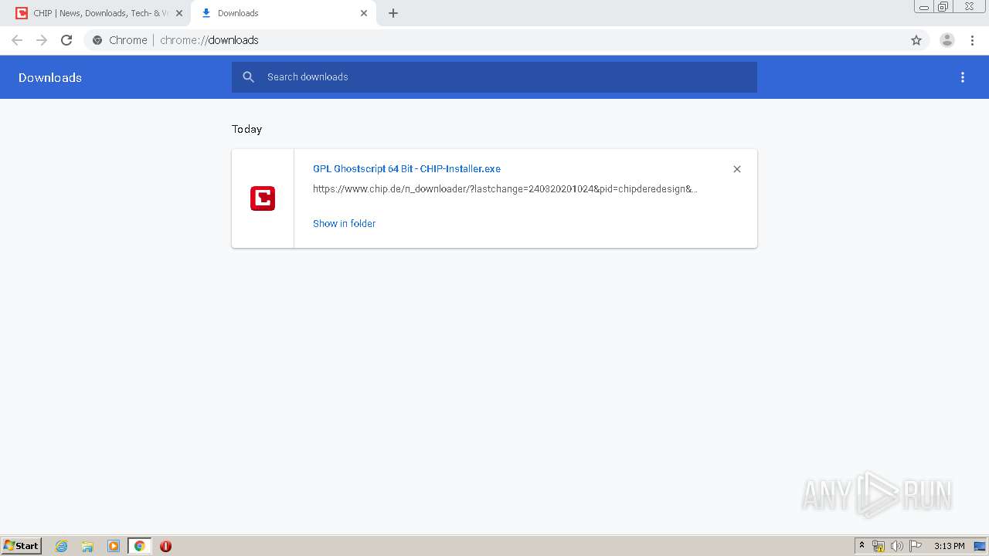The height and width of the screenshot is (556, 989).
Task: Click the Show desktop button
Action: [x=980, y=546]
